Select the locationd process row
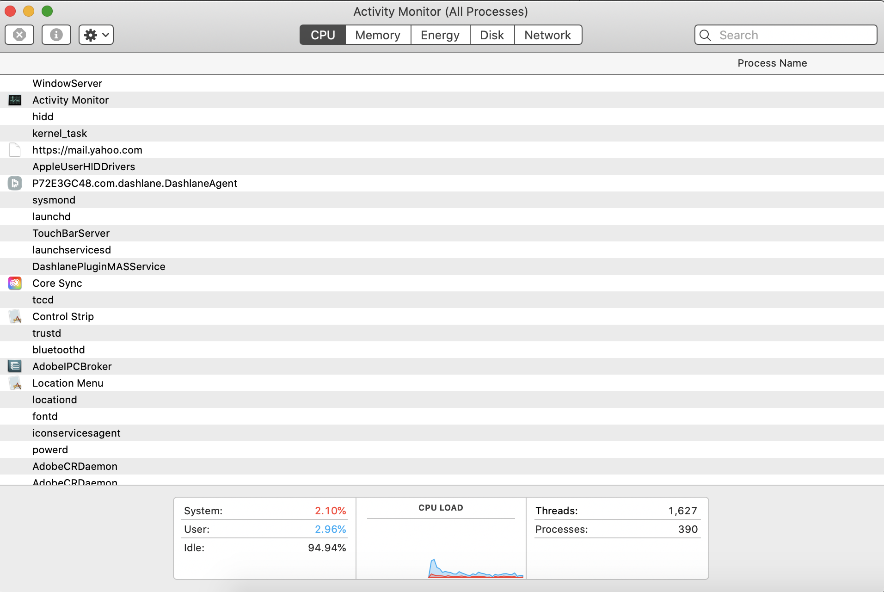This screenshot has height=592, width=884. (x=442, y=400)
